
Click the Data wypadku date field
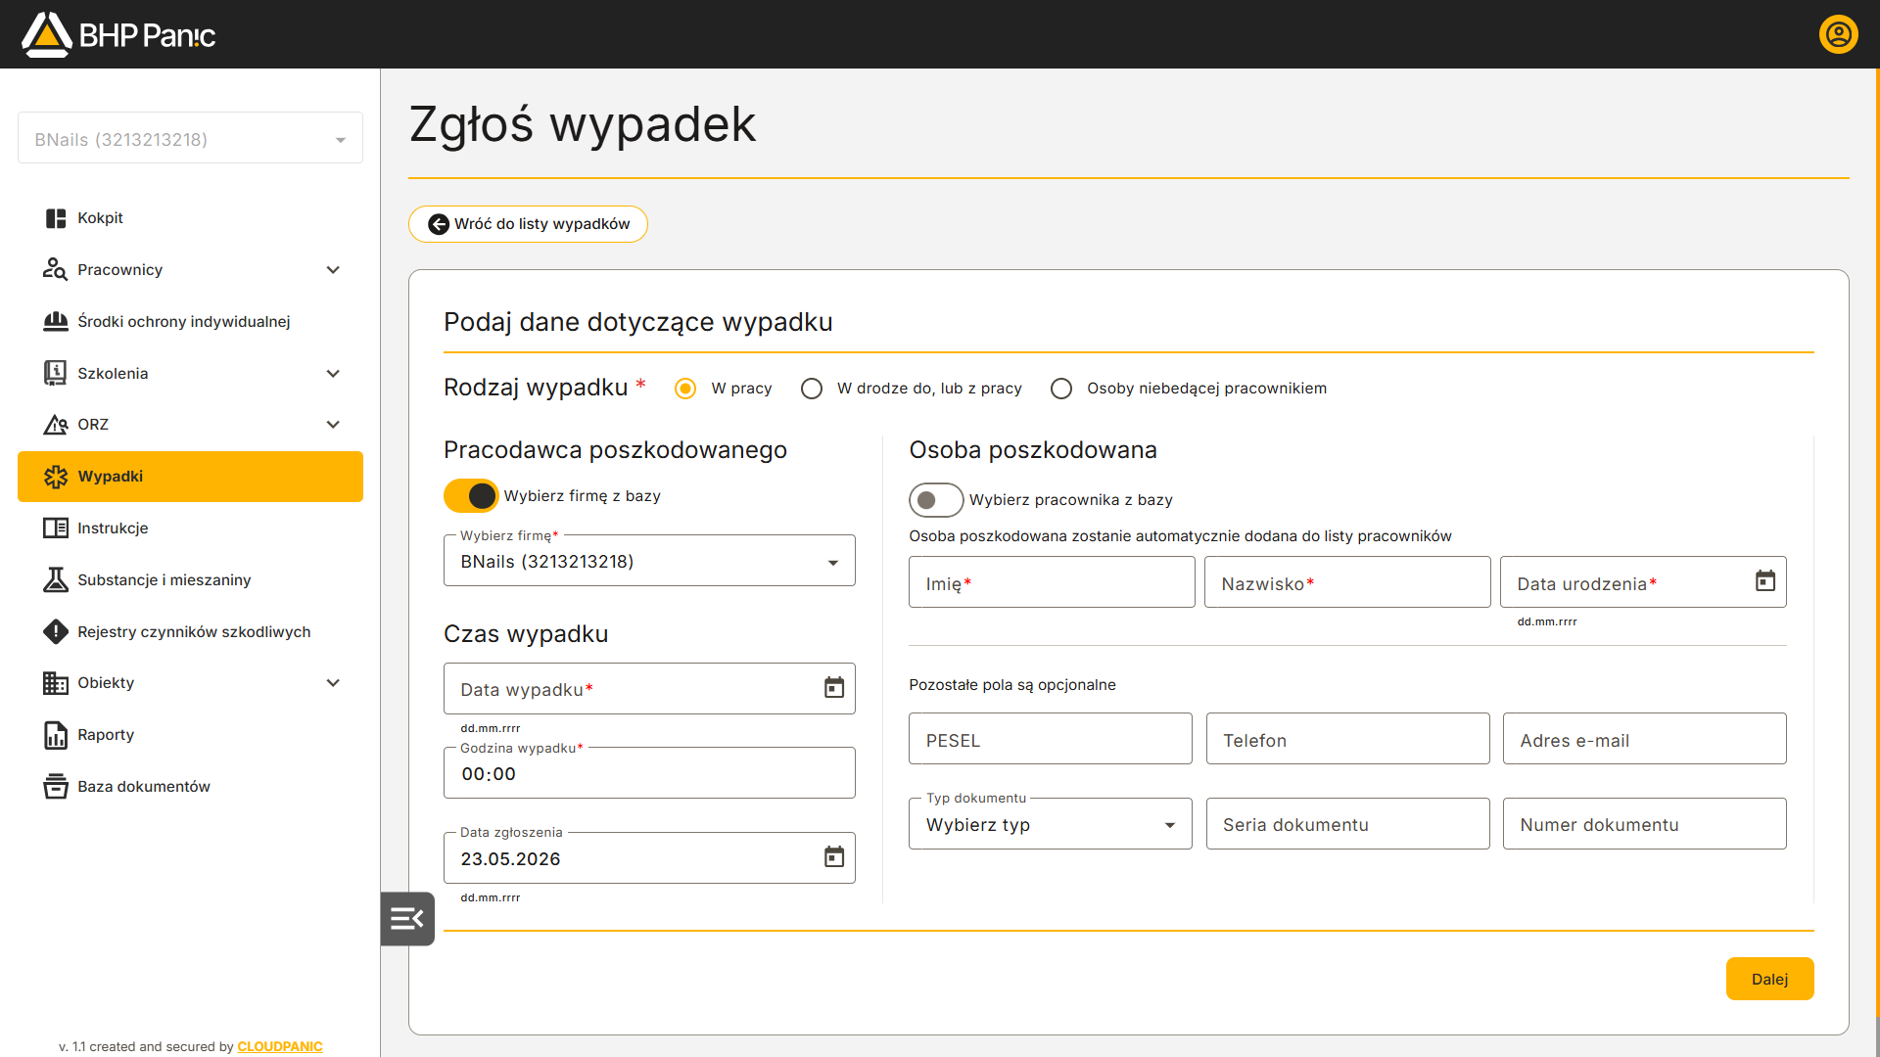point(649,689)
